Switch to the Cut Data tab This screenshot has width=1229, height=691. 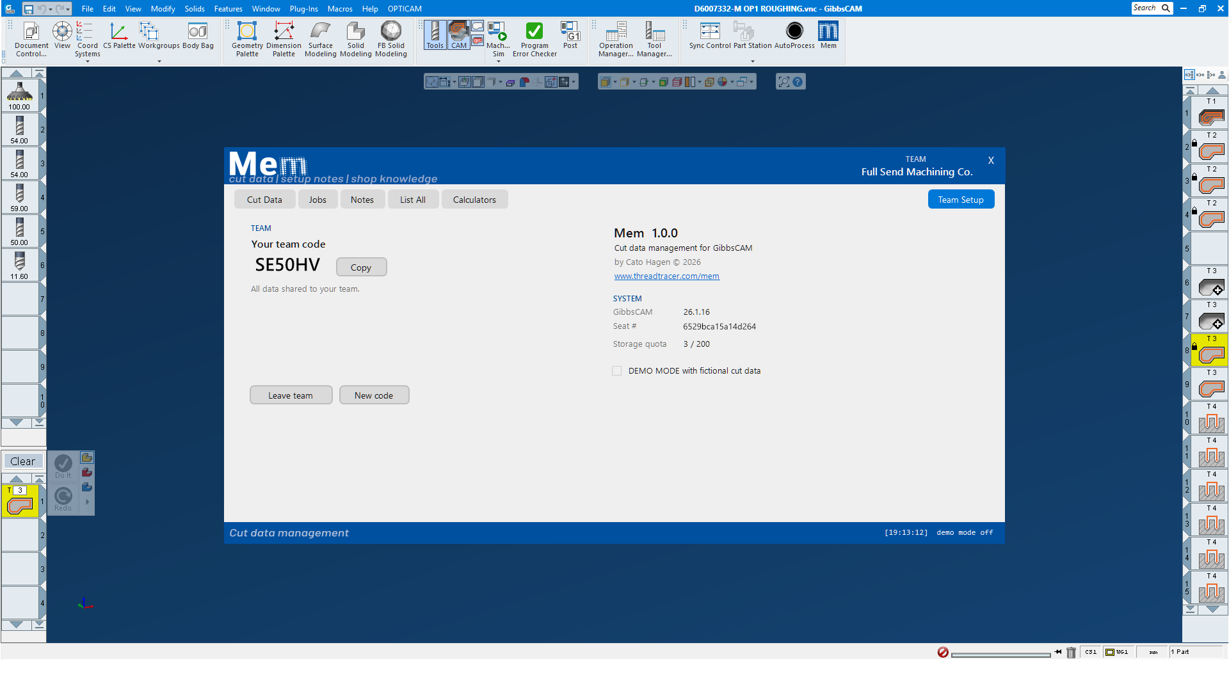tap(264, 200)
